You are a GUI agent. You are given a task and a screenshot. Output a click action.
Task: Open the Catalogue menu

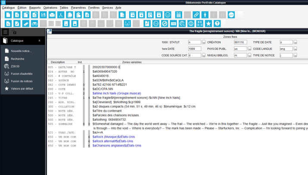pos(8,8)
